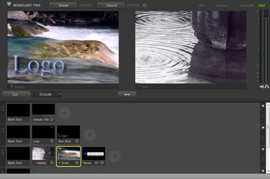Click the Stream button
Image resolution: width=270 pixels, height=179 pixels.
click(x=63, y=6)
